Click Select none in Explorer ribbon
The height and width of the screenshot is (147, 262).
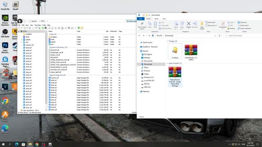pyautogui.click(x=243, y=25)
